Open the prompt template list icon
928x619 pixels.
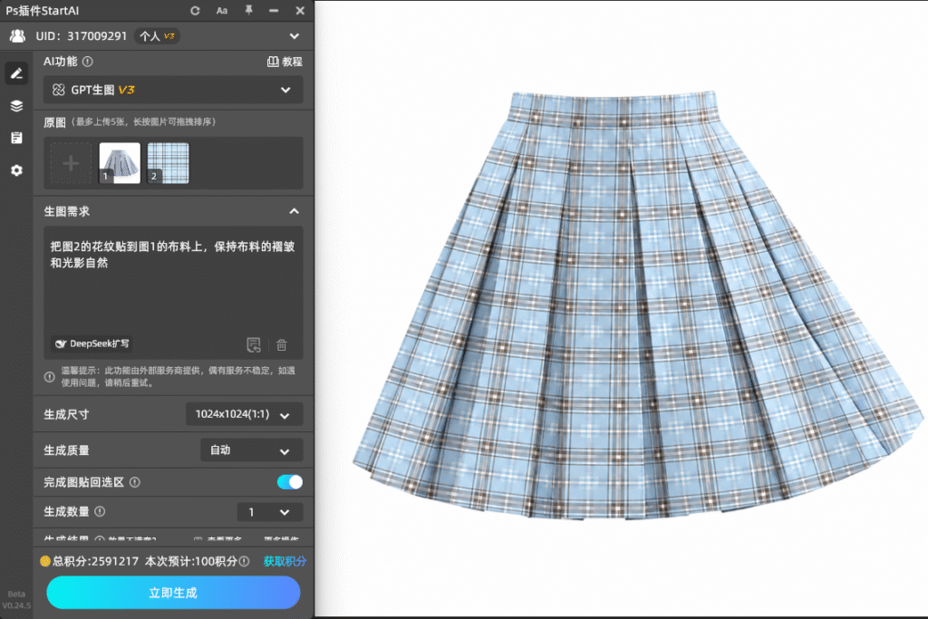click(x=254, y=344)
